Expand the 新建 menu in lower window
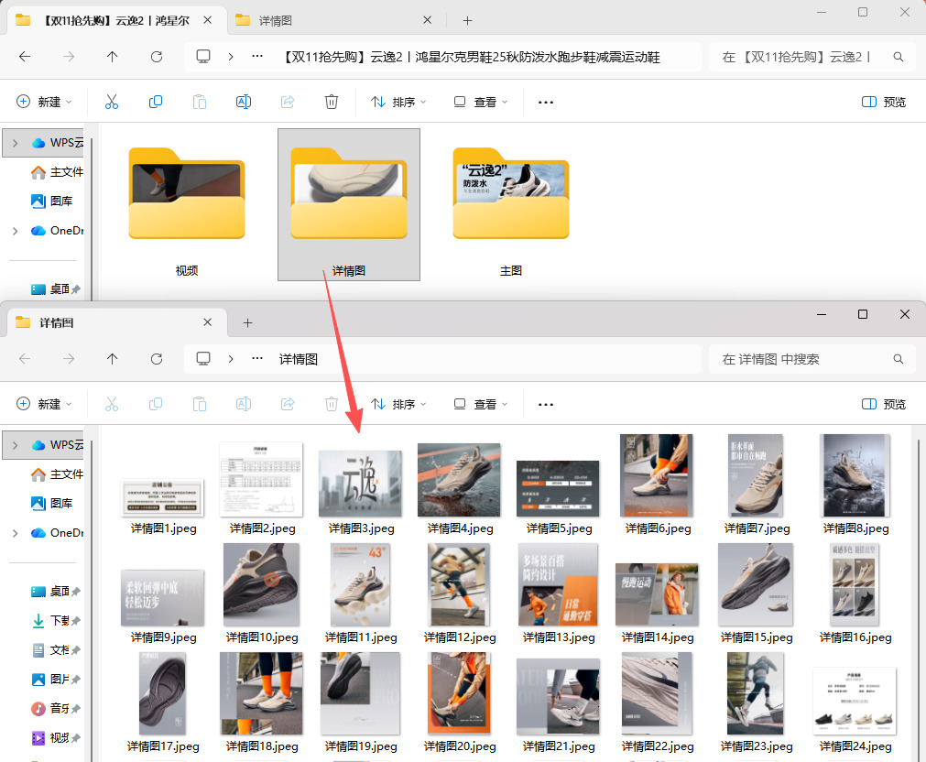This screenshot has width=926, height=762. (44, 404)
